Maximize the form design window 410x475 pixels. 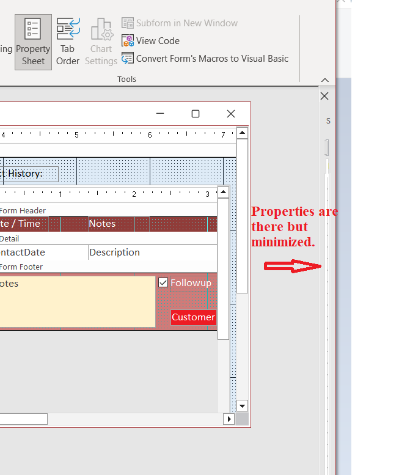pos(196,114)
